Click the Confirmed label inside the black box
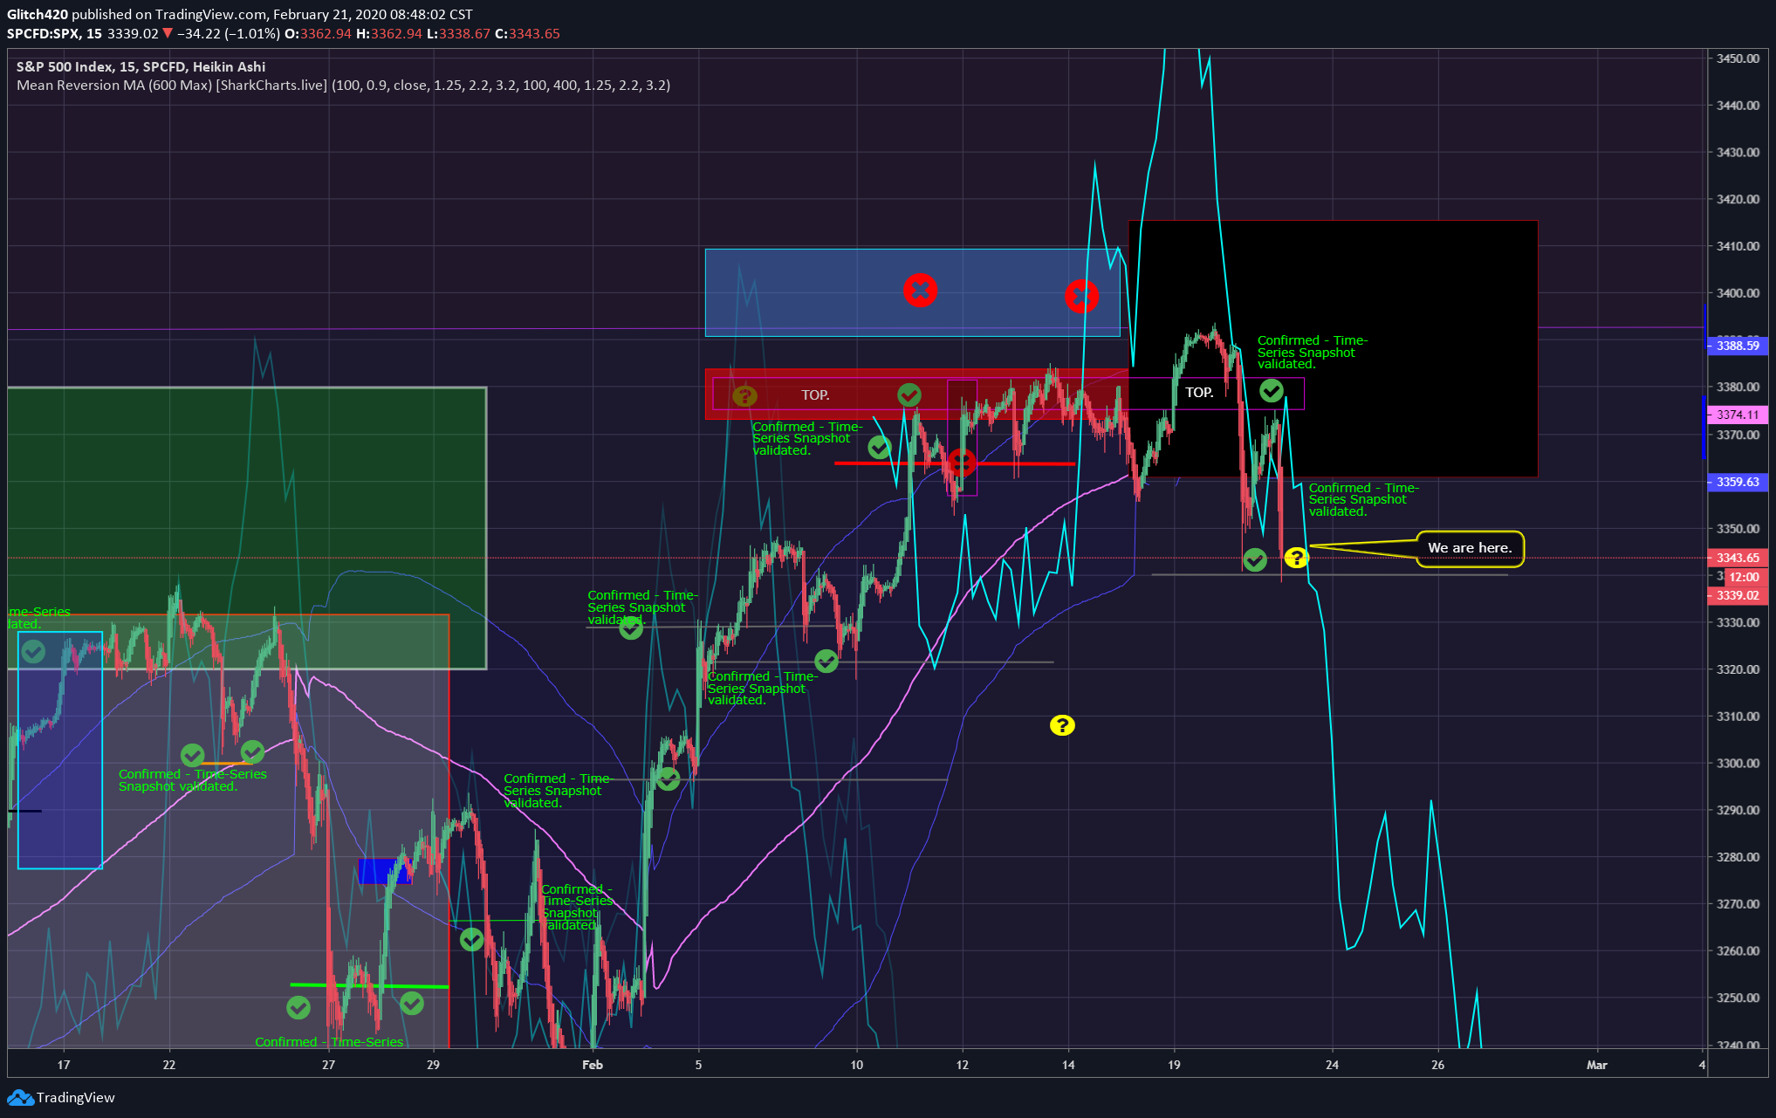Image resolution: width=1776 pixels, height=1118 pixels. pos(1313,353)
